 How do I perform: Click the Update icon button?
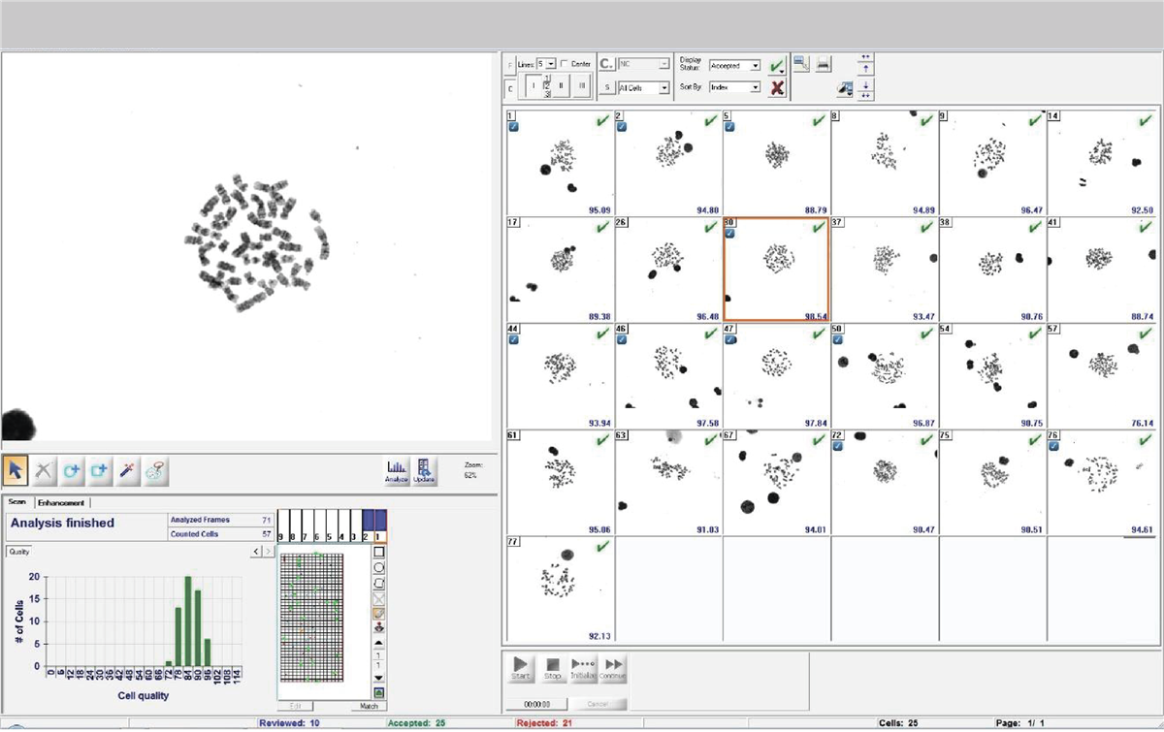tap(425, 470)
